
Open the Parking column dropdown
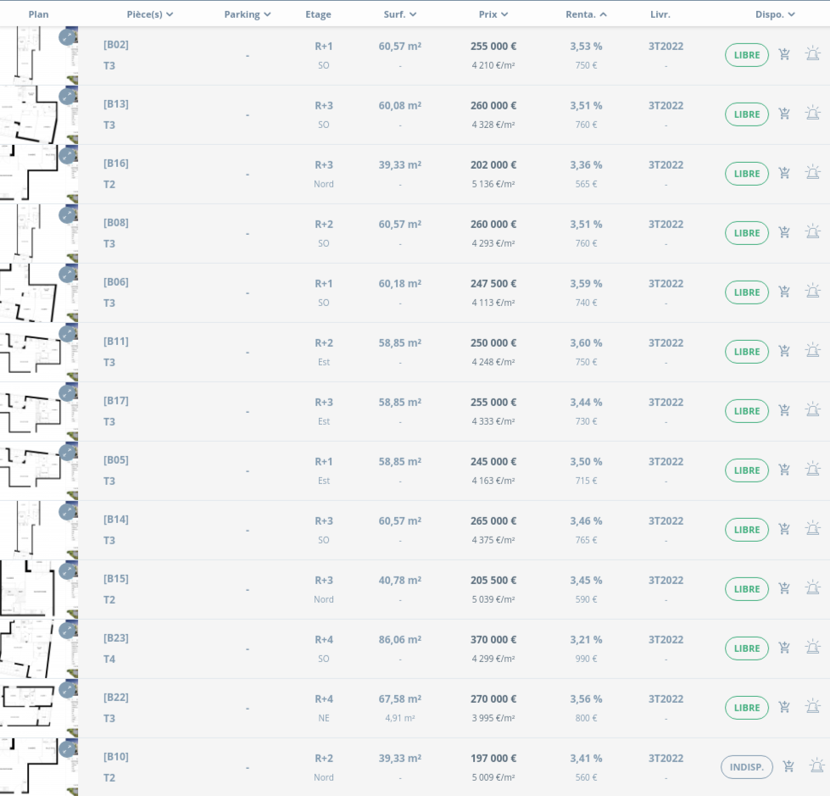[248, 14]
